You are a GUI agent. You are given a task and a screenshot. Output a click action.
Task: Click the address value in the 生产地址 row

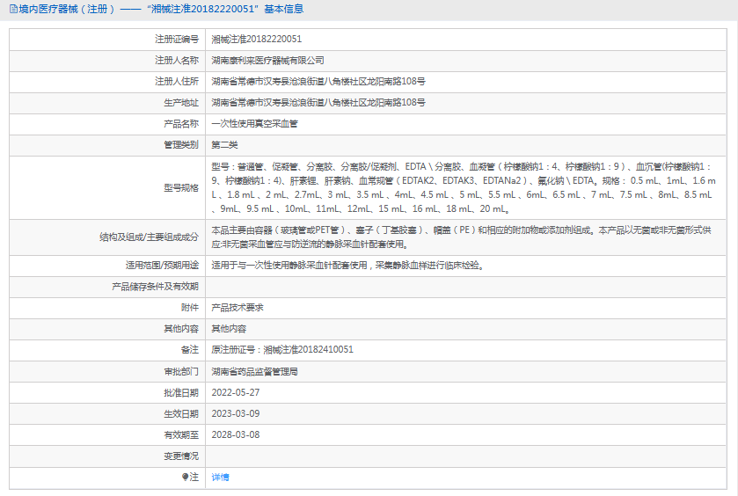(318, 103)
